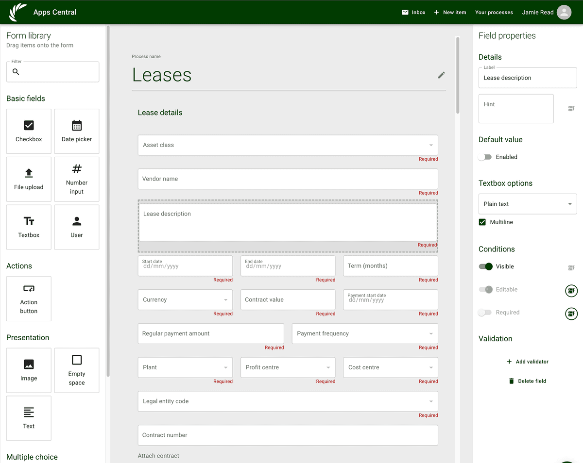
Task: Go to Your processes
Action: [494, 12]
